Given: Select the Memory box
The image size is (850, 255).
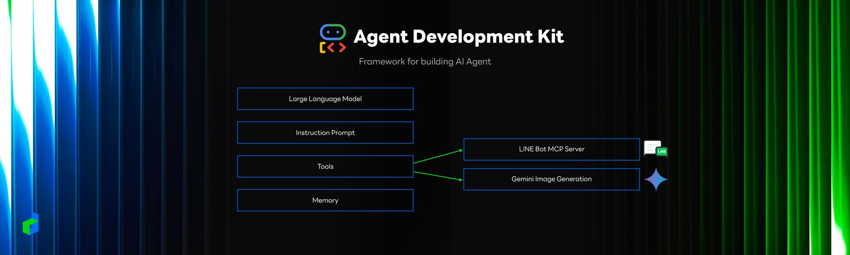Looking at the screenshot, I should tap(325, 201).
